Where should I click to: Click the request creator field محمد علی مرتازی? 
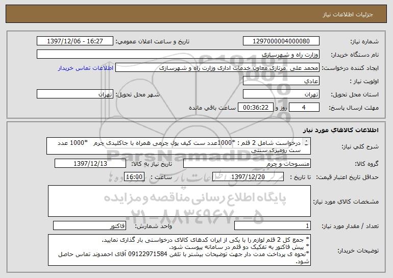pyautogui.click(x=217, y=68)
